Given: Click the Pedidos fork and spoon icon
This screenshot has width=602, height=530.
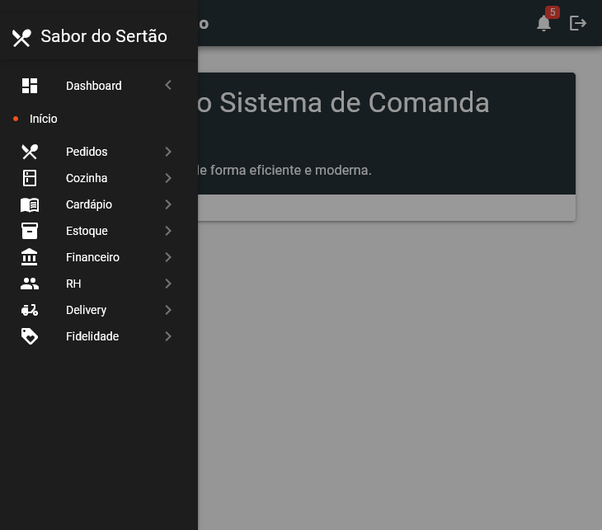Looking at the screenshot, I should point(30,152).
